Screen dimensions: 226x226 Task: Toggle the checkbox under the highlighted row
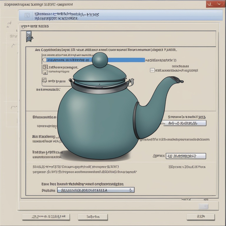pos(45,67)
